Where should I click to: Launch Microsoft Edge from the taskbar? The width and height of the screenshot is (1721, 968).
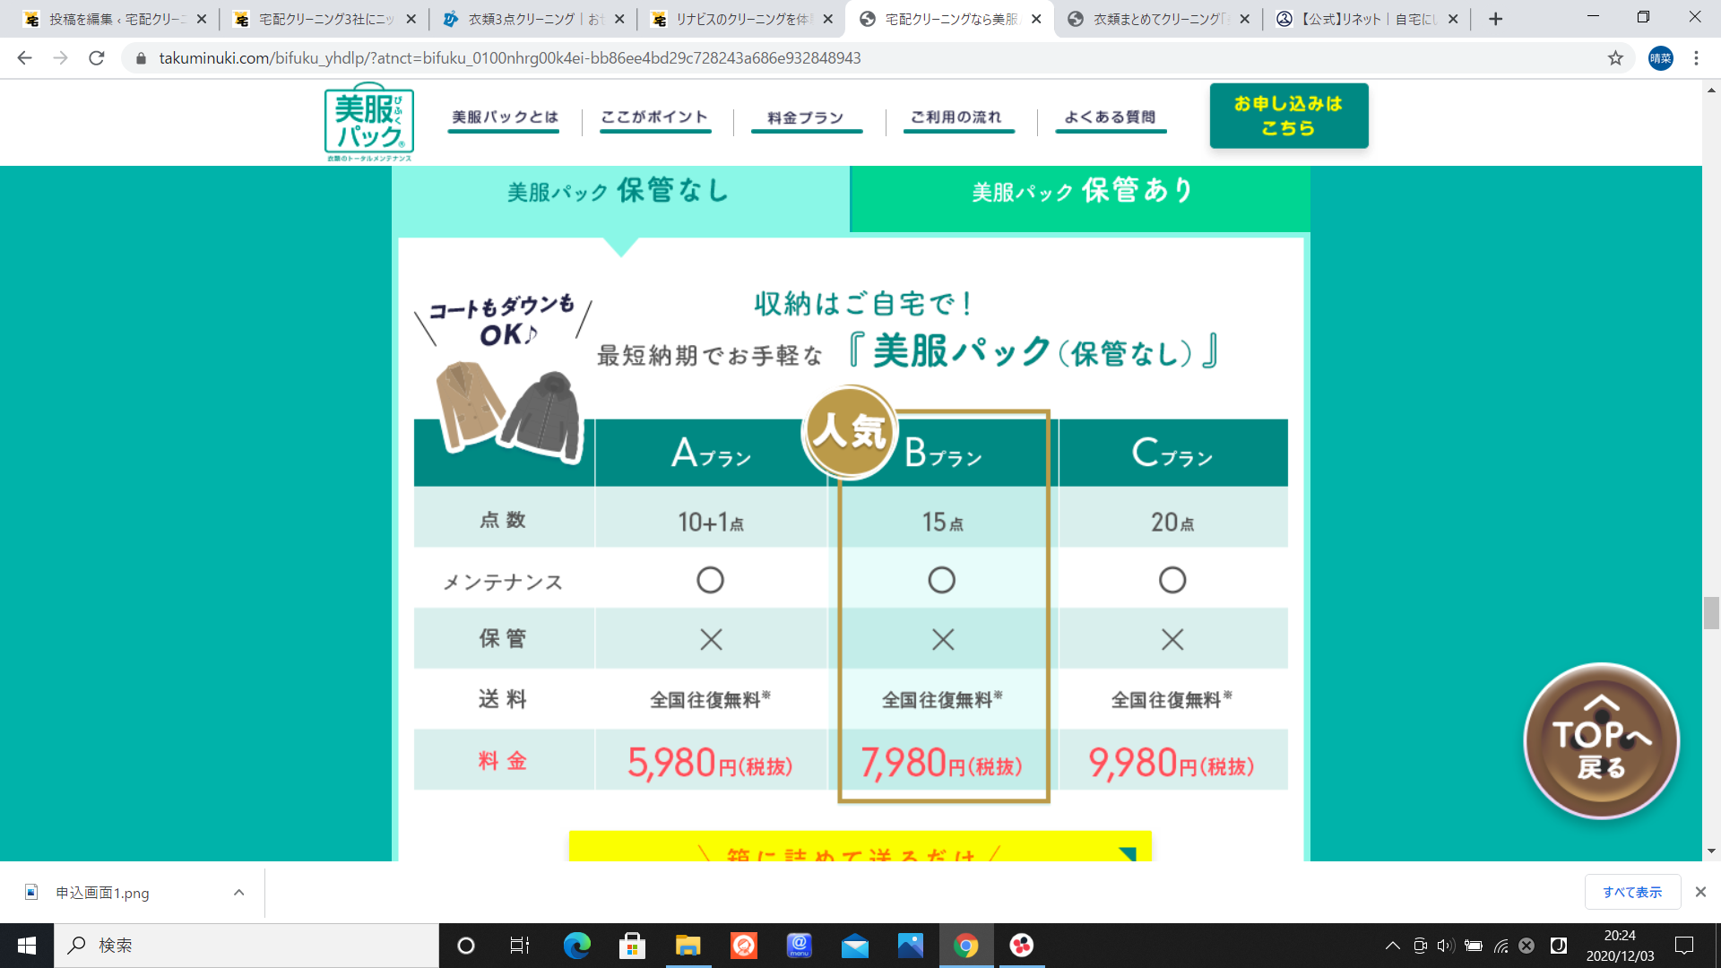(x=576, y=946)
